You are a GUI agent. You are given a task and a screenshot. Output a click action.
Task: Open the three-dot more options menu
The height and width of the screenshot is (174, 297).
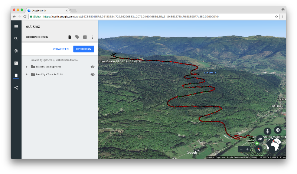(x=92, y=37)
